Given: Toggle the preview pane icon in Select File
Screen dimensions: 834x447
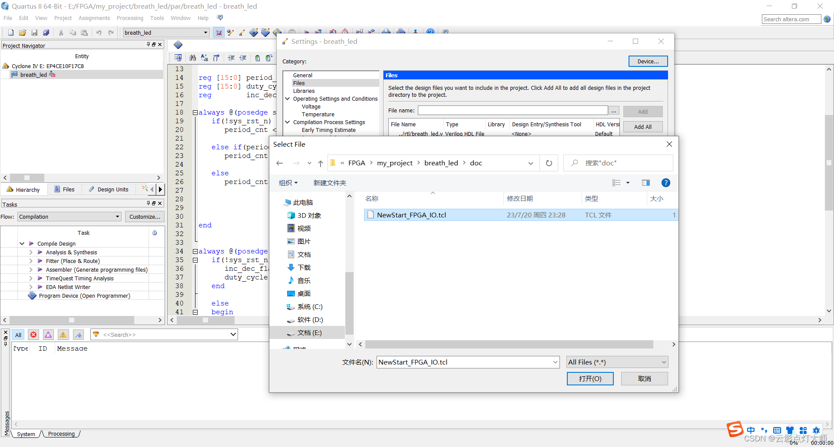Looking at the screenshot, I should click(x=646, y=183).
